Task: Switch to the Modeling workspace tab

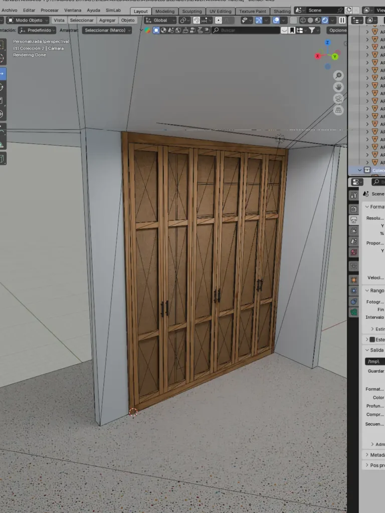Action: tap(165, 12)
